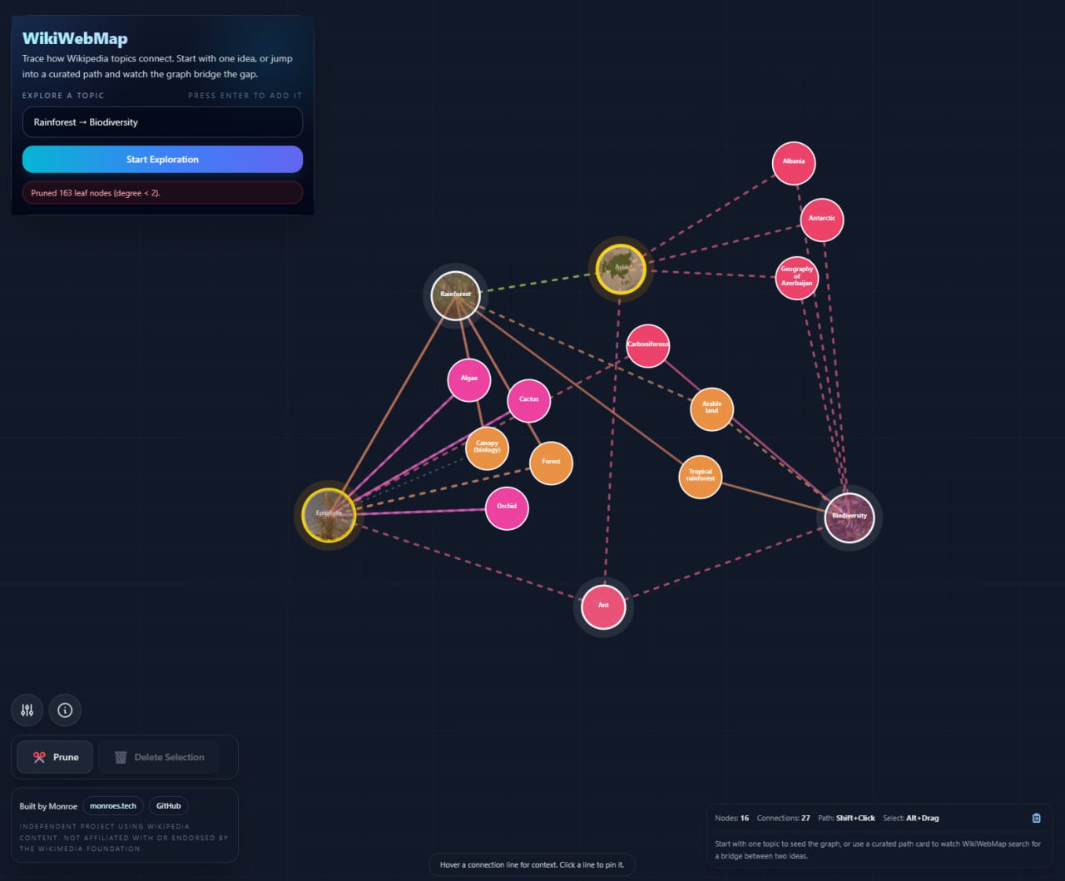The height and width of the screenshot is (881, 1065).
Task: Click the Prune scissors button
Action: [x=53, y=757]
